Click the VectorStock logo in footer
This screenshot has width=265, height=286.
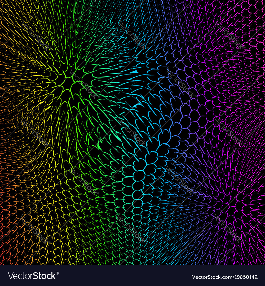pos(32,276)
